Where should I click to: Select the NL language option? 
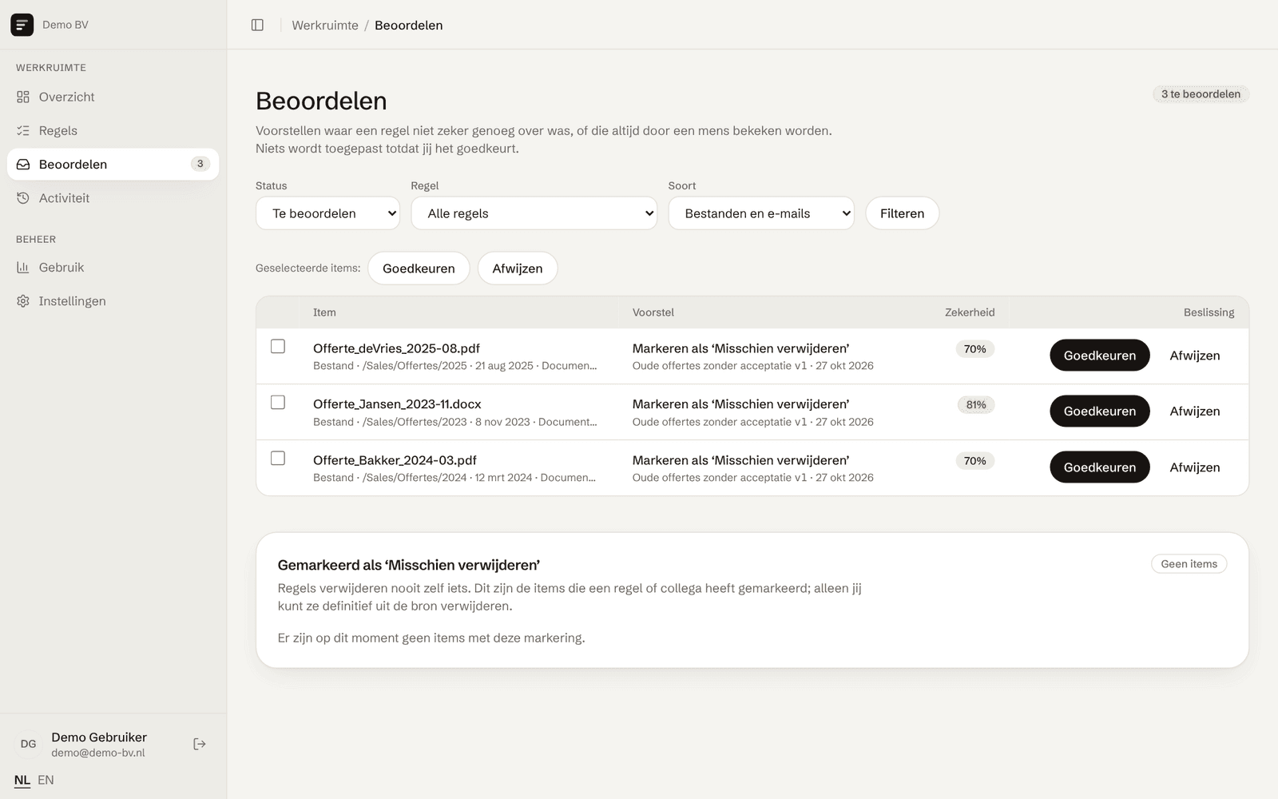(22, 780)
